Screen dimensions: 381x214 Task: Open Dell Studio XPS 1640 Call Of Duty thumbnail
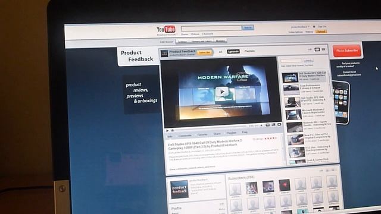pyautogui.click(x=290, y=78)
